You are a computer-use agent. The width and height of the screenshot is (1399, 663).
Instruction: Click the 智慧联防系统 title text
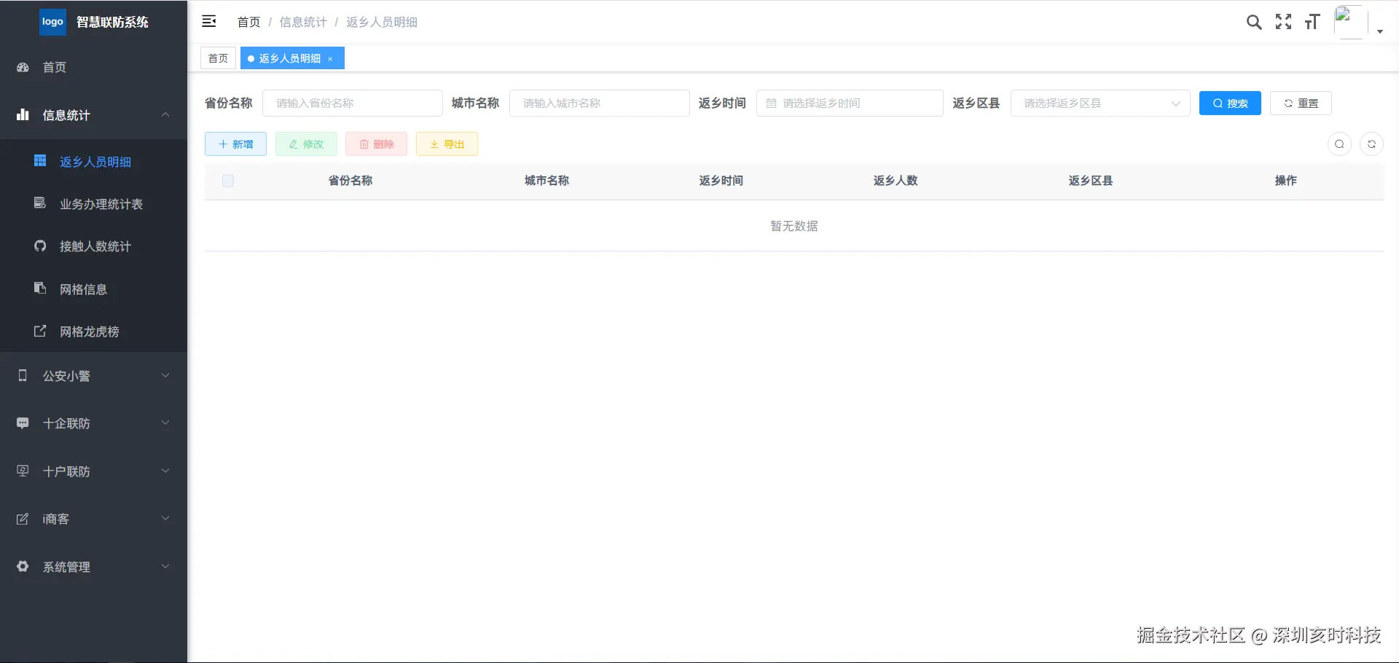(112, 22)
